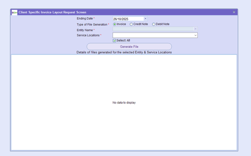This screenshot has width=251, height=156.
Task: Click the application logo in the title bar
Action: 14,12
